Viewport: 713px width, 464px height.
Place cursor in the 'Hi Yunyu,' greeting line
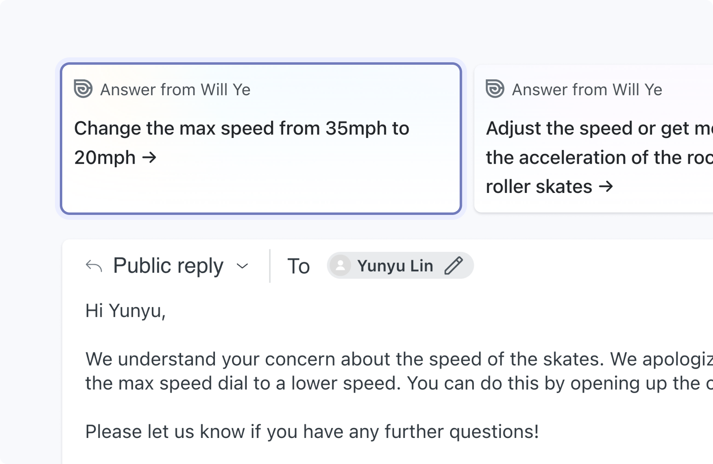tap(125, 311)
